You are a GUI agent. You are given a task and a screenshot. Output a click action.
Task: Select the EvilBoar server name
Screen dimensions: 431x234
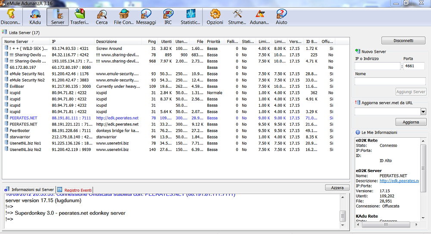[17, 86]
